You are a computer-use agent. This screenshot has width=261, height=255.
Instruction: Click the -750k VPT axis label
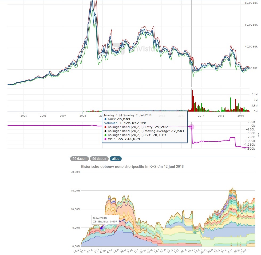click(x=251, y=137)
